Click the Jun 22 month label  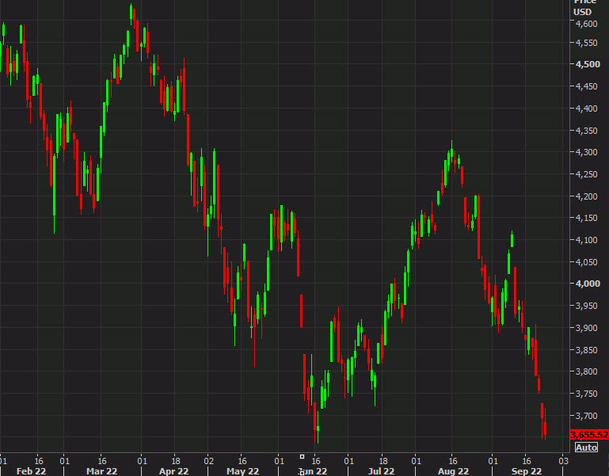coord(313,471)
